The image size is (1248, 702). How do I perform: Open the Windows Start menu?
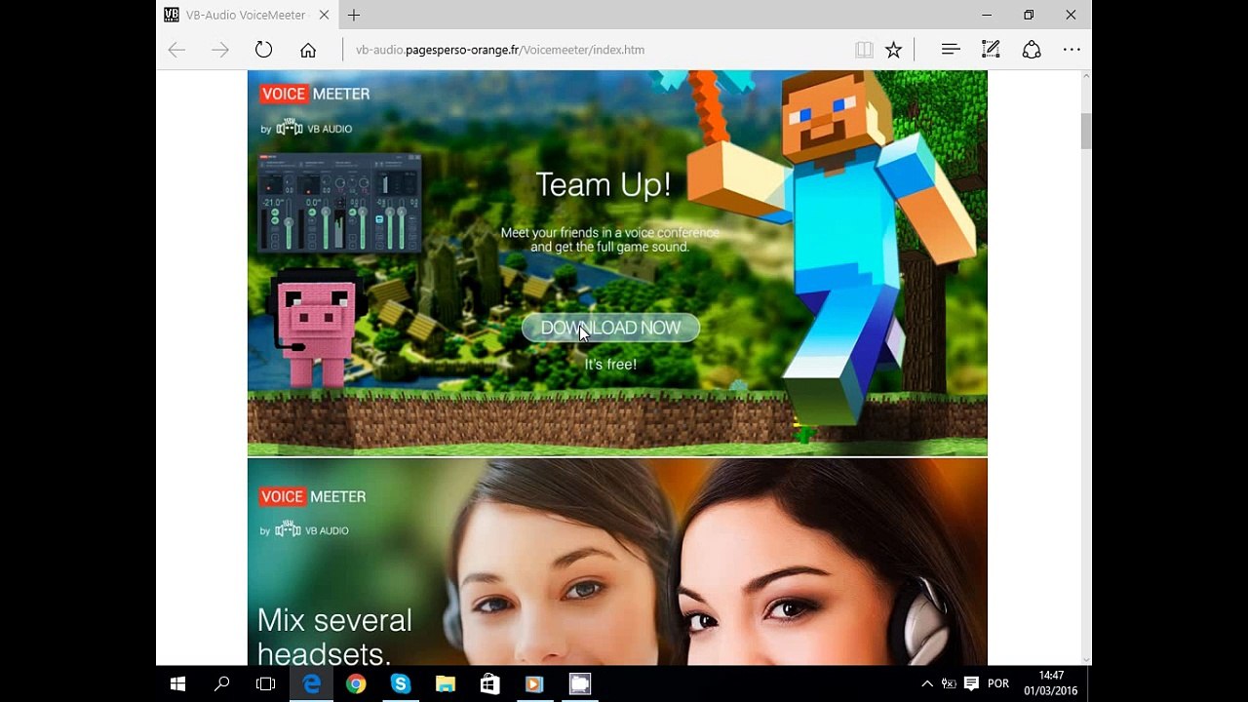tap(177, 683)
